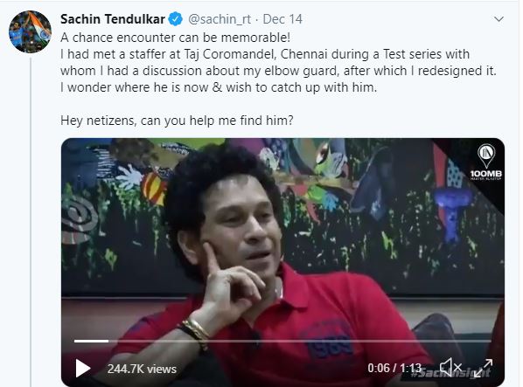Open Sachin Tendulkar's profile avatar
Viewport: 523px width, 387px height.
pyautogui.click(x=30, y=32)
